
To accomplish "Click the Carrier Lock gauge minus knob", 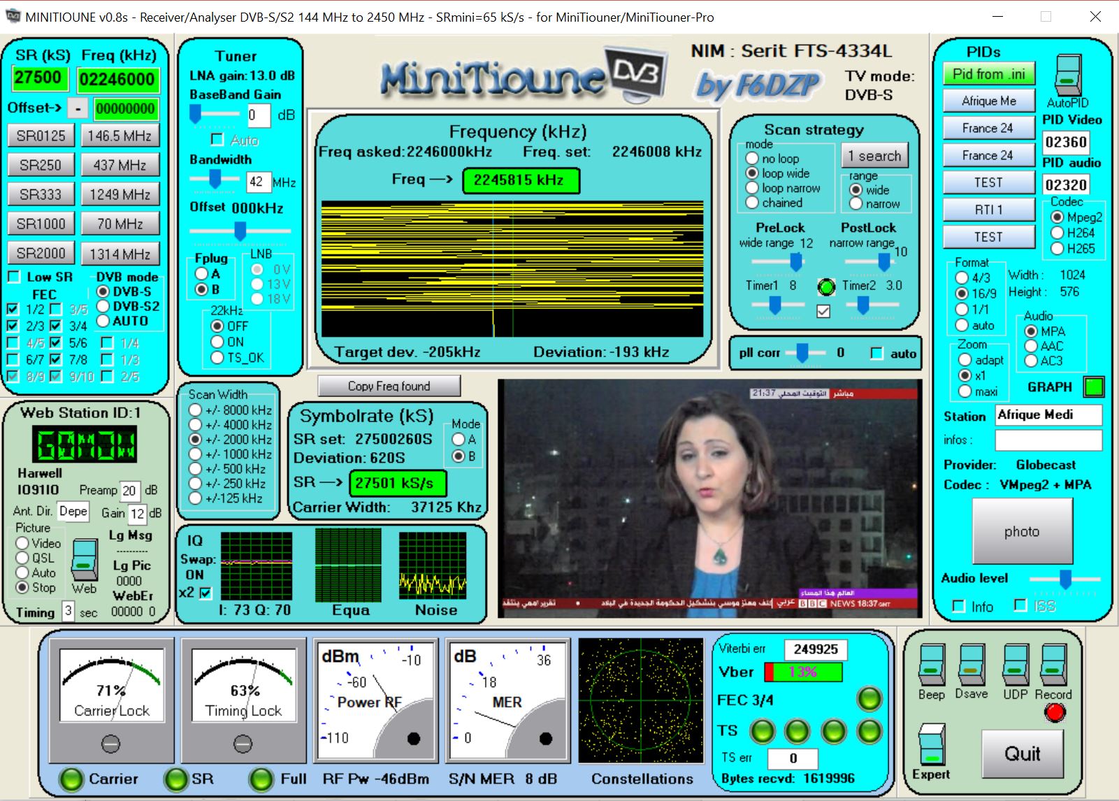I will tap(110, 744).
